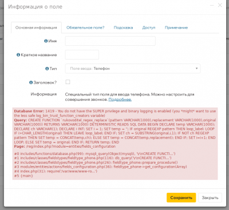
Task: Click the info icon beside Заголовок?
Action: (x=31, y=82)
